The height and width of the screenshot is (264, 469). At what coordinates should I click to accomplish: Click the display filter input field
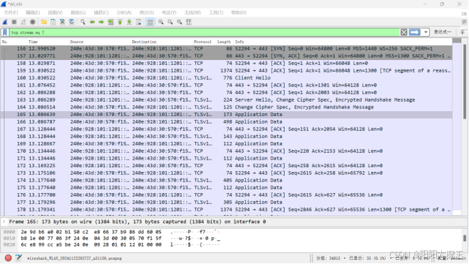[205, 32]
